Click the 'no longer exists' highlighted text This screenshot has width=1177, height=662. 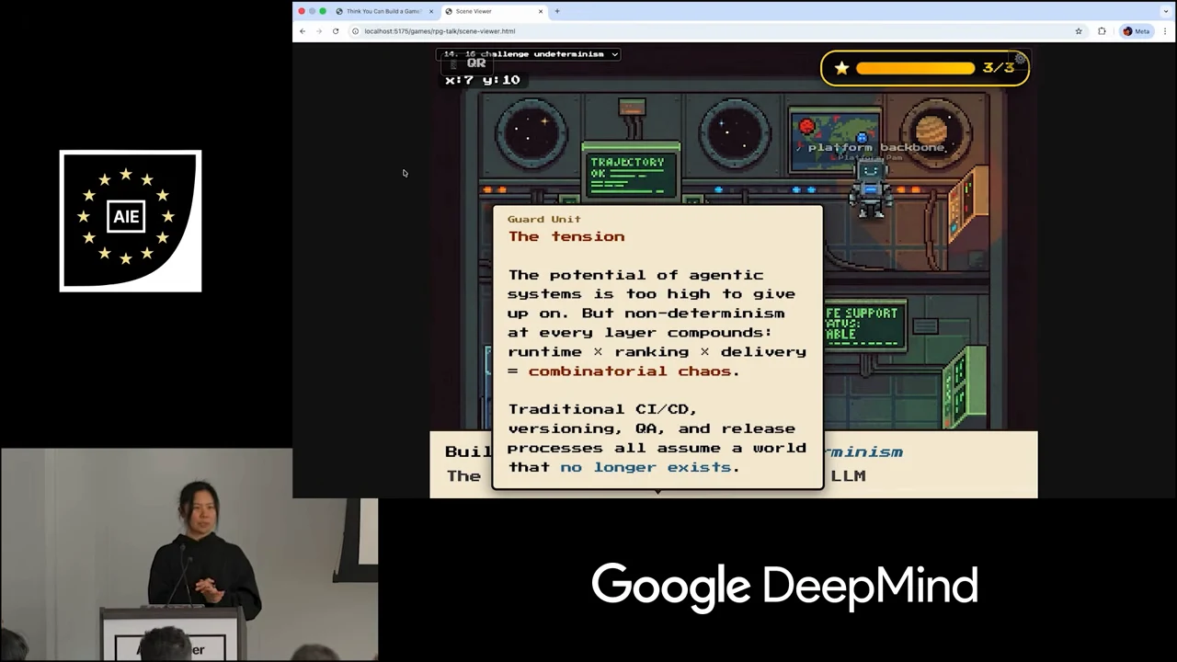point(646,467)
